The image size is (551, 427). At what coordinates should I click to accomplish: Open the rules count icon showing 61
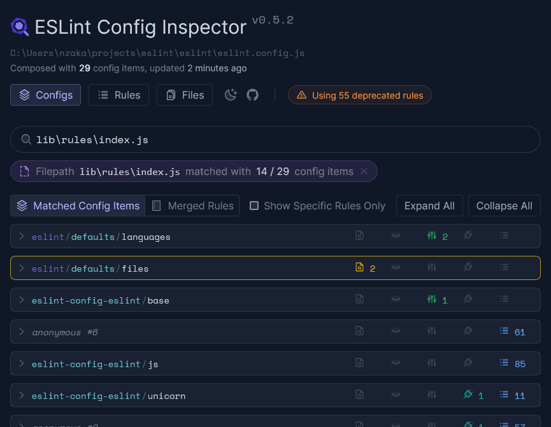(x=503, y=331)
